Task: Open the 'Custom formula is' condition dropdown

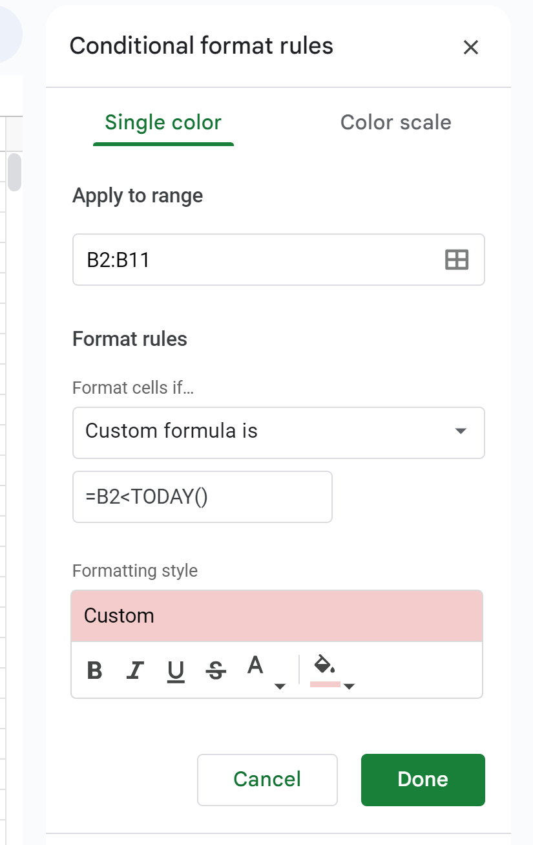Action: click(x=278, y=431)
